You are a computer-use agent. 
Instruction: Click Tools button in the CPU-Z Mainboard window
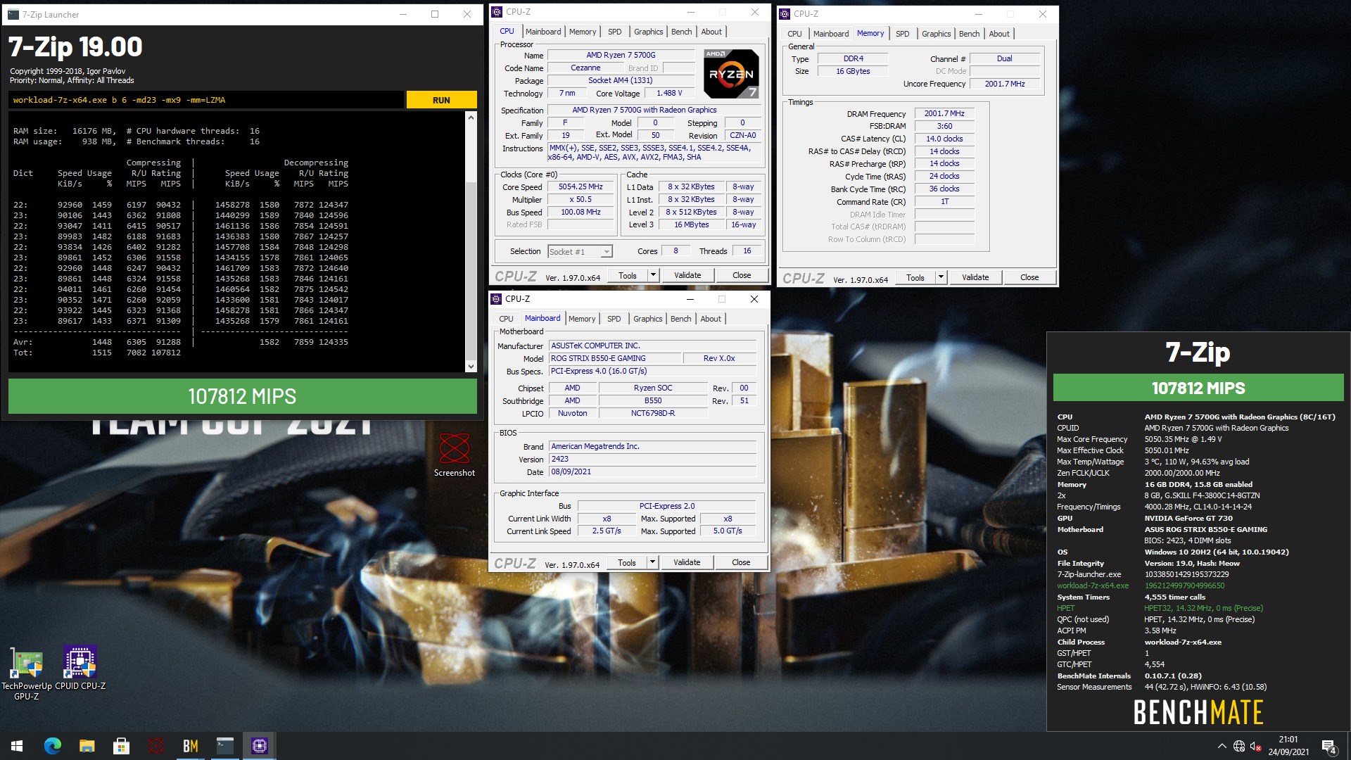pos(626,563)
